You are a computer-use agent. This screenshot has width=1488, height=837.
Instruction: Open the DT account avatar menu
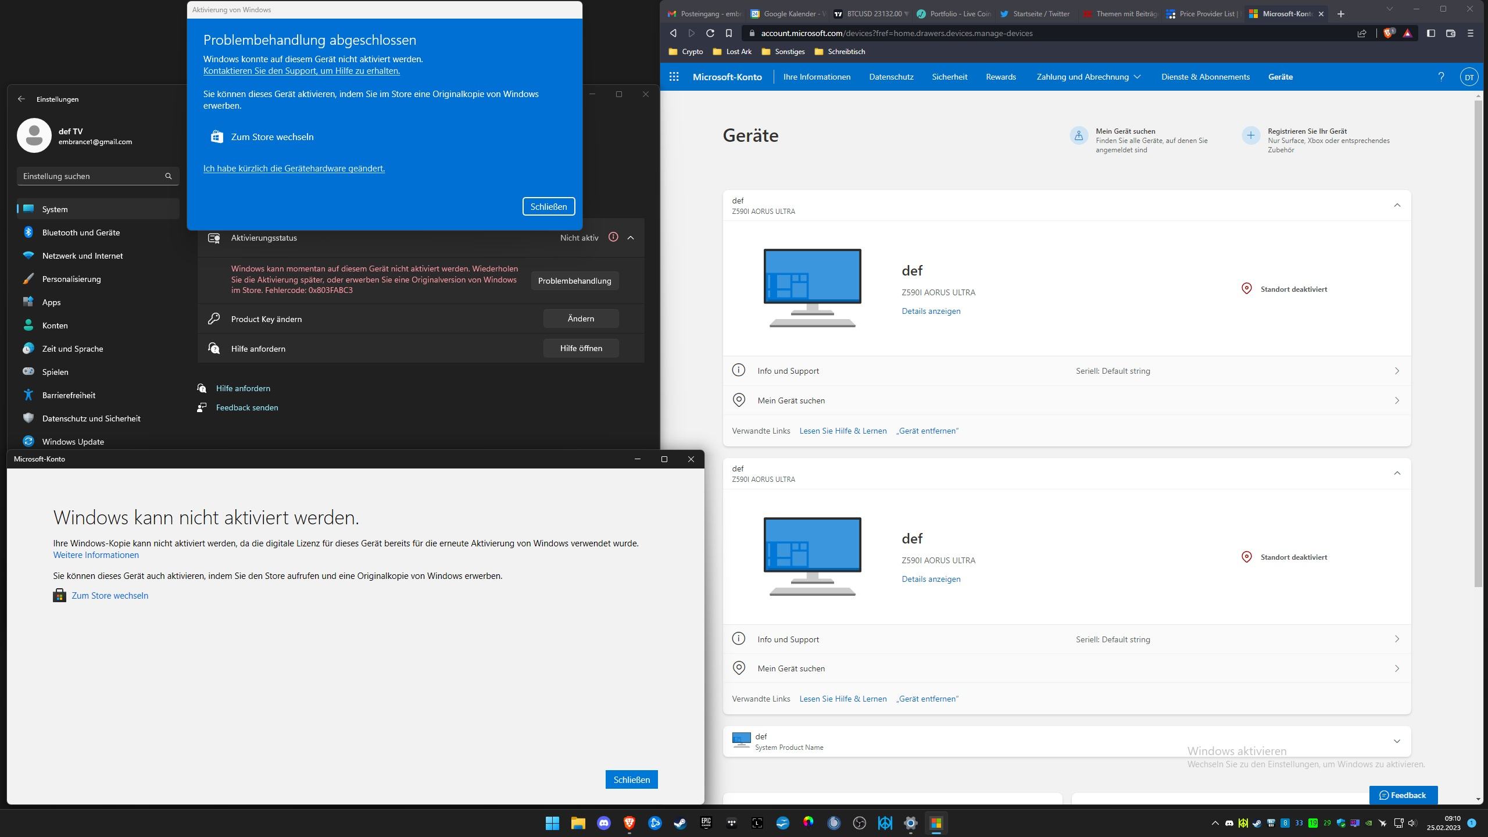tap(1469, 77)
